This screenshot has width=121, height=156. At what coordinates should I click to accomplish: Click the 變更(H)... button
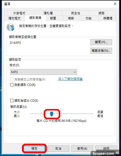(x=101, y=42)
